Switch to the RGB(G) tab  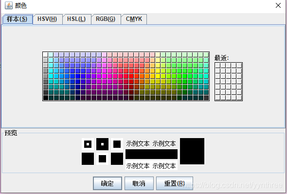[106, 19]
